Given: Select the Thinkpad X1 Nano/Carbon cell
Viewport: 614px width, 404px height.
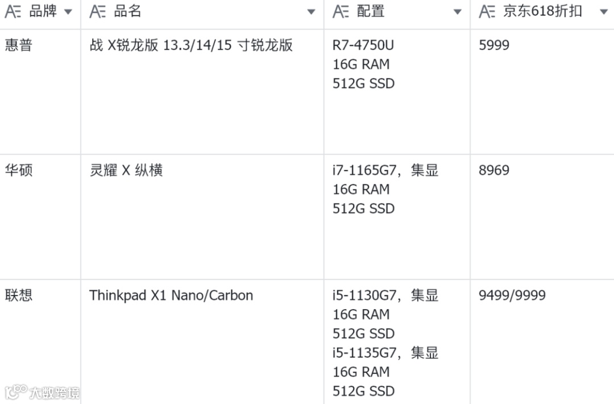Looking at the screenshot, I should (x=171, y=295).
